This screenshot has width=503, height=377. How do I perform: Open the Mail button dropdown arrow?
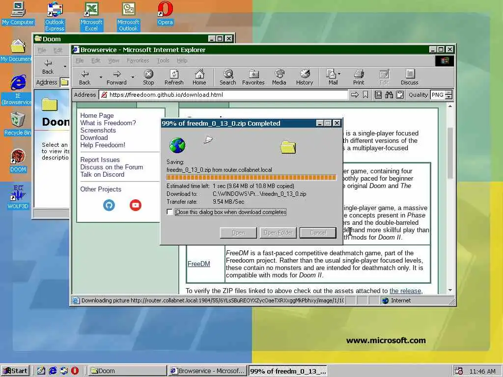(x=339, y=74)
